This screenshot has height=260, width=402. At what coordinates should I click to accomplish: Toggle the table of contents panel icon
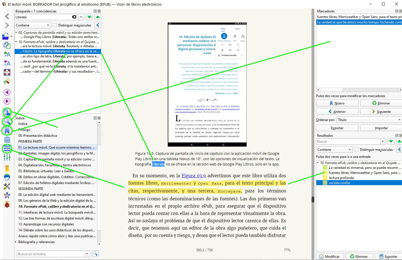[x=7, y=112]
